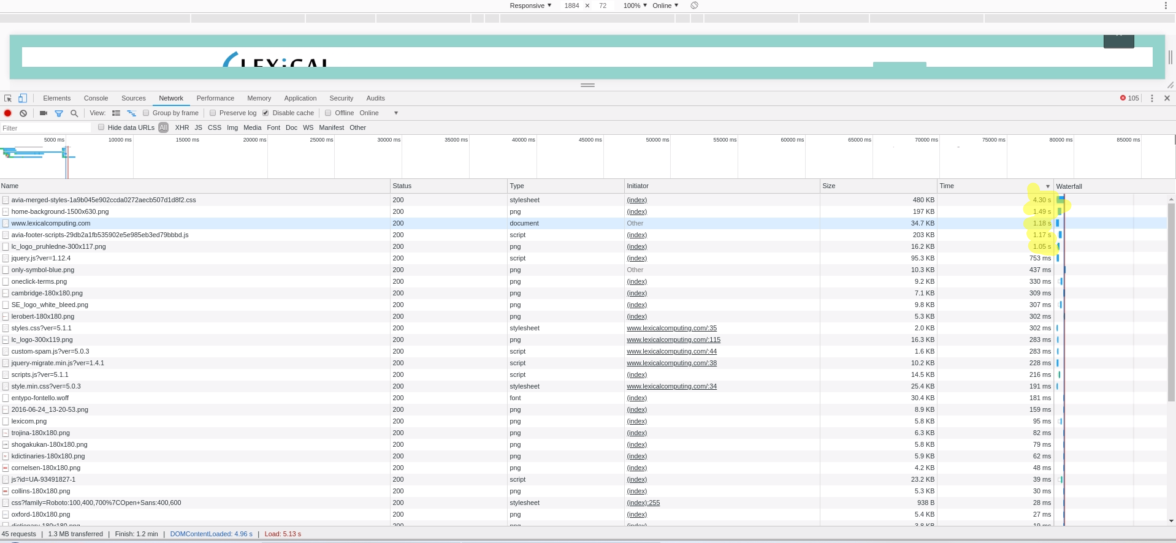
Task: Click the file icon of collins-180x180.png
Action: tap(6, 491)
